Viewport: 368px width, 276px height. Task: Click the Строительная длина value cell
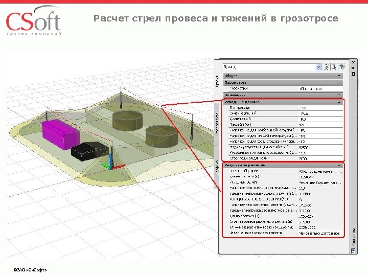(x=320, y=158)
